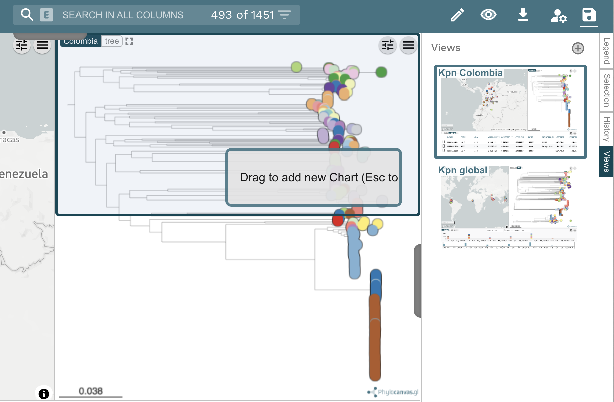Toggle the exact match E icon

[x=46, y=15]
